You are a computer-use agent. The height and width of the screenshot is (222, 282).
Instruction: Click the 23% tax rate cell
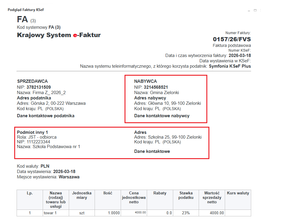(186, 213)
